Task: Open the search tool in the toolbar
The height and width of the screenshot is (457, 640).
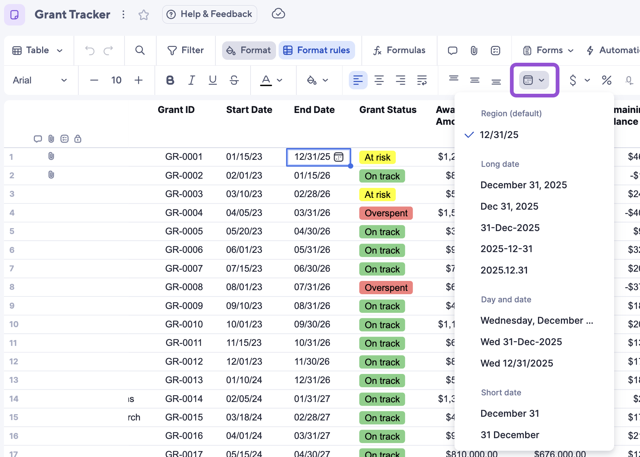Action: 140,50
